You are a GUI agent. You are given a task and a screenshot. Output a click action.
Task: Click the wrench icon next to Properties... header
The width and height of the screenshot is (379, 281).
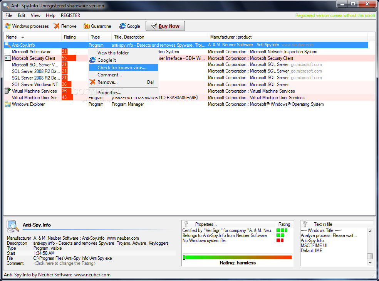point(186,224)
